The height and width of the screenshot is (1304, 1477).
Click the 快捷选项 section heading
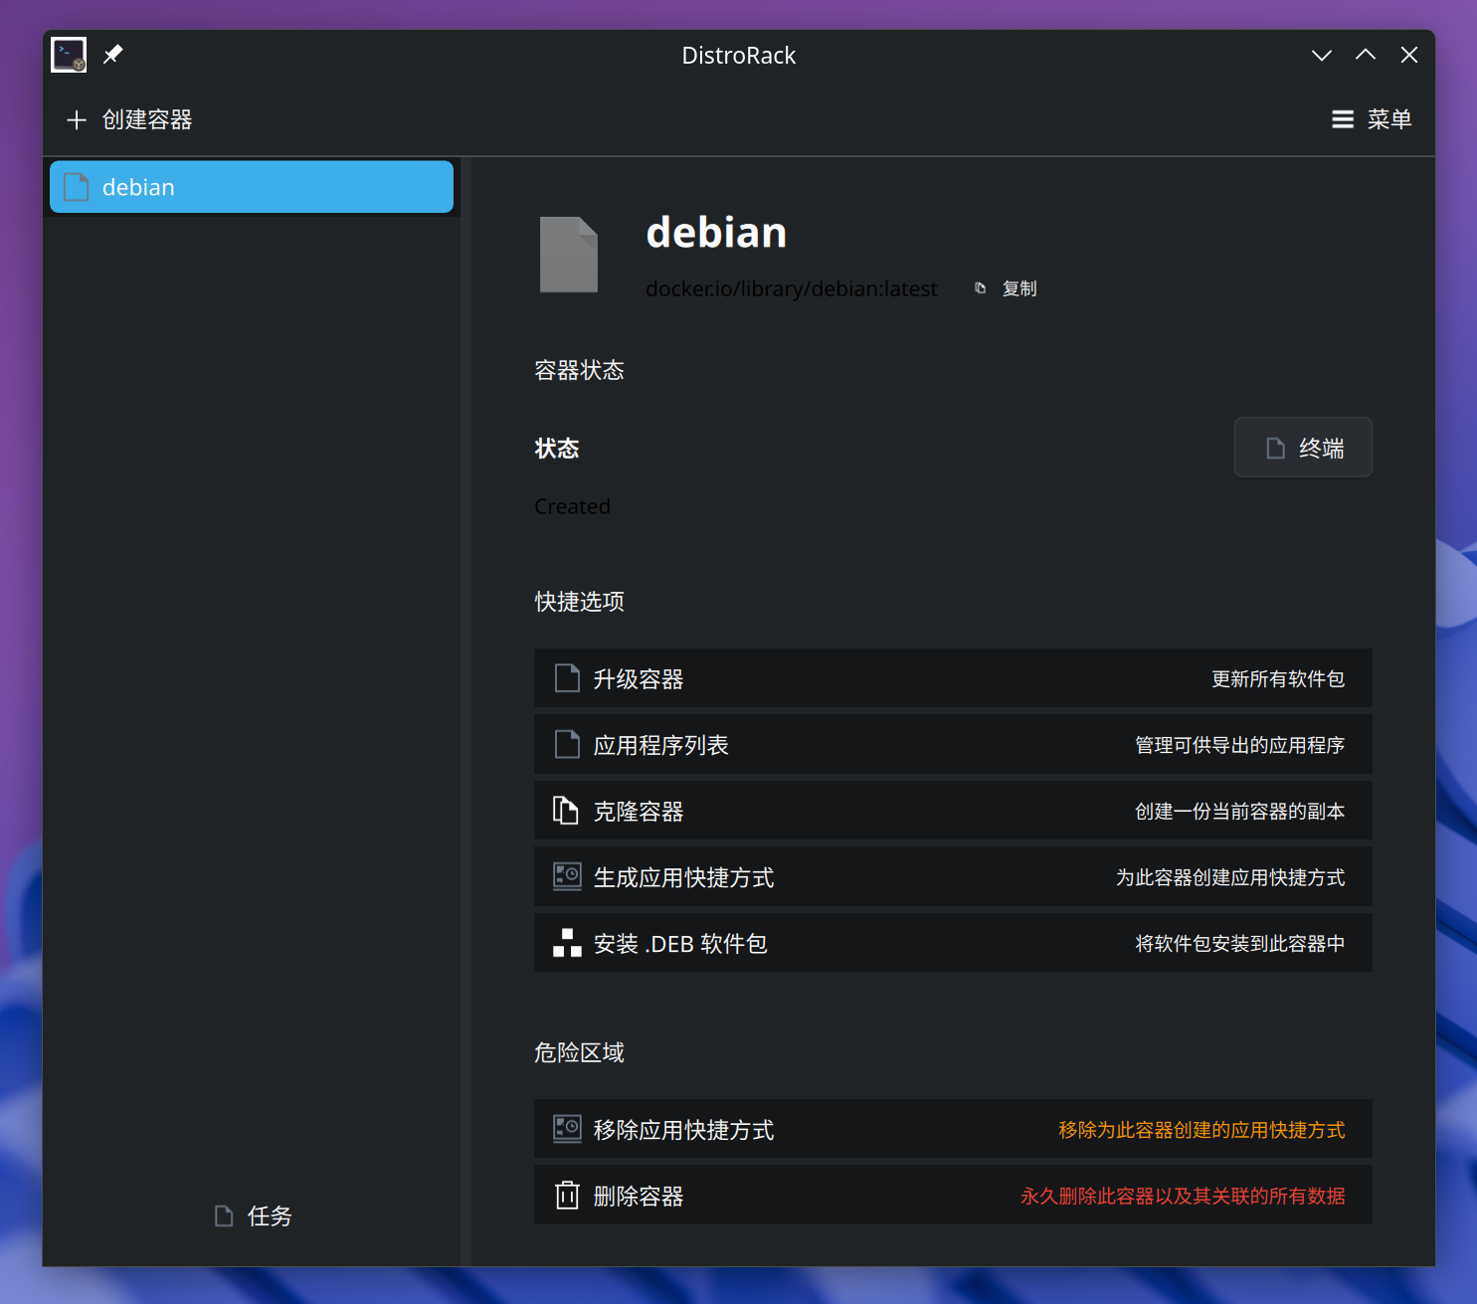pyautogui.click(x=579, y=602)
